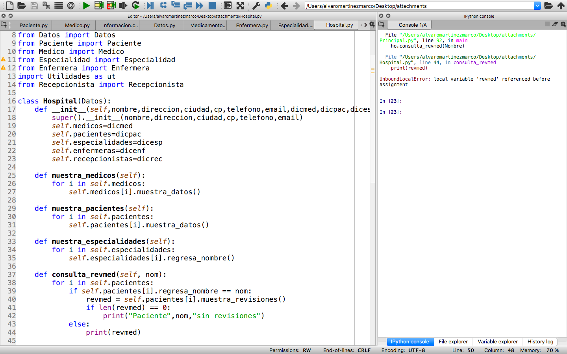Click the last In [23]: console prompt
This screenshot has height=354, width=567.
point(391,112)
